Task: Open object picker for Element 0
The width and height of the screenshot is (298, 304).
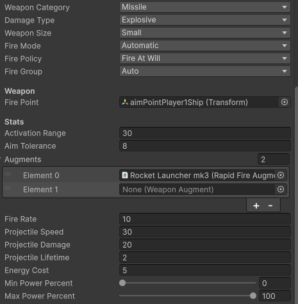Action: tap(281, 175)
